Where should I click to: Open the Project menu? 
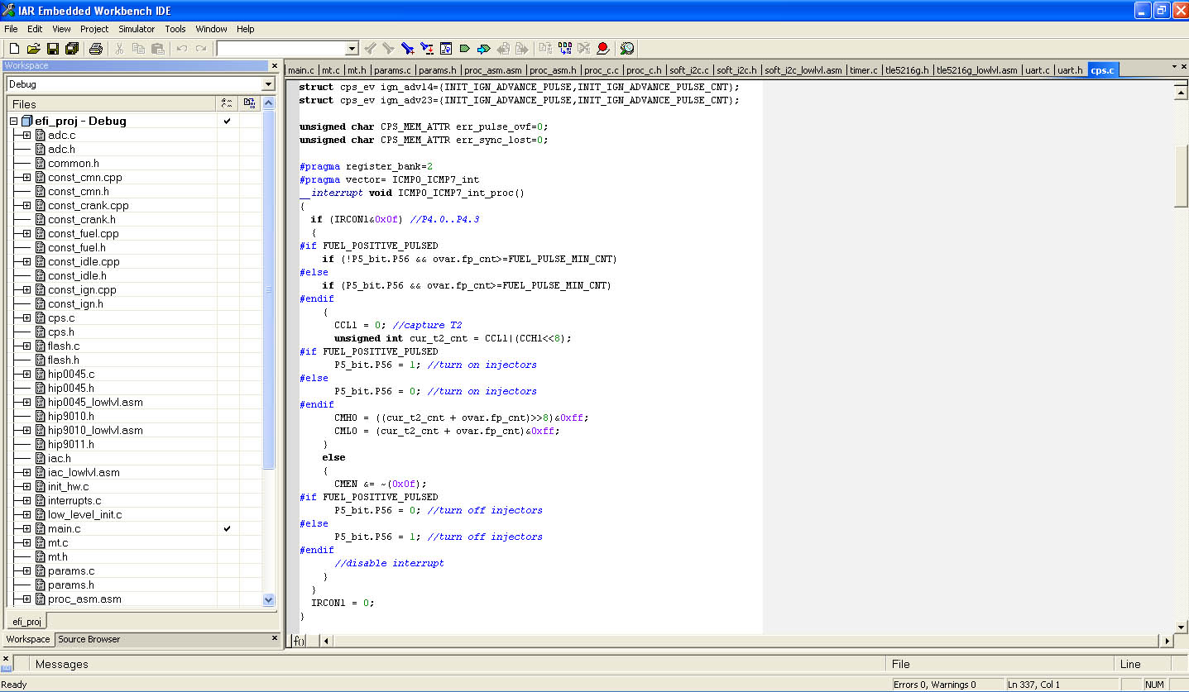(x=94, y=29)
